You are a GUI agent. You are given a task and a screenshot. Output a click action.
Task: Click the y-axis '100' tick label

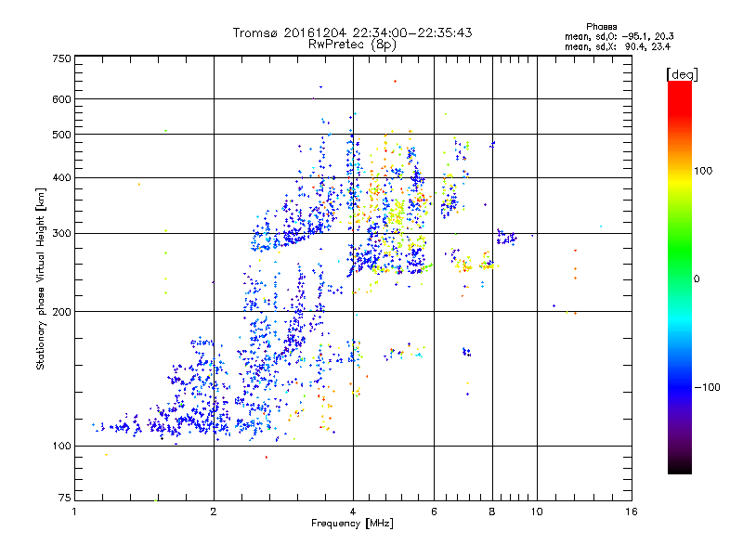[61, 447]
